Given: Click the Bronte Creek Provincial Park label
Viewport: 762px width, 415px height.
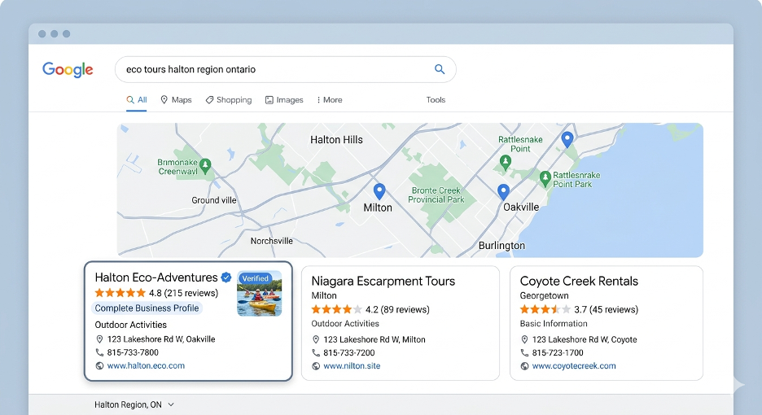Looking at the screenshot, I should point(436,194).
